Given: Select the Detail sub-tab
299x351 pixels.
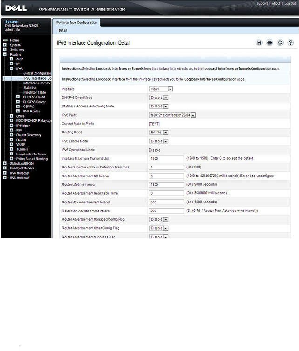Looking at the screenshot, I should click(63, 30).
